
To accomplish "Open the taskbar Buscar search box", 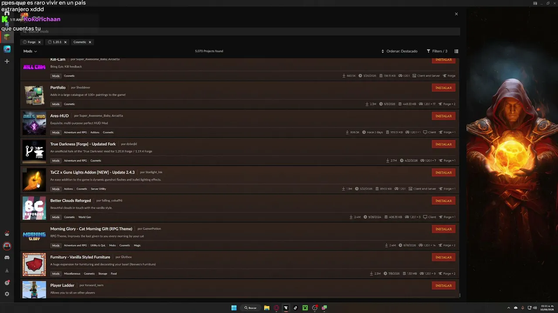I will pyautogui.click(x=251, y=308).
